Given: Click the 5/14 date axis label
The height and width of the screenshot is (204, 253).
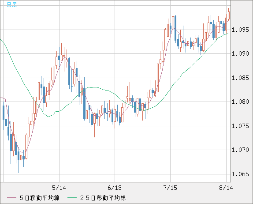Looking at the screenshot, I should coord(59,188).
